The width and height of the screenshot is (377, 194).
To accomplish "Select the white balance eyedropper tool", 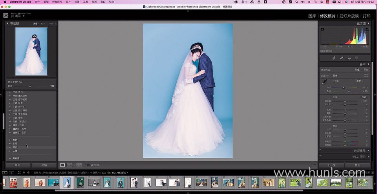I will (x=324, y=82).
